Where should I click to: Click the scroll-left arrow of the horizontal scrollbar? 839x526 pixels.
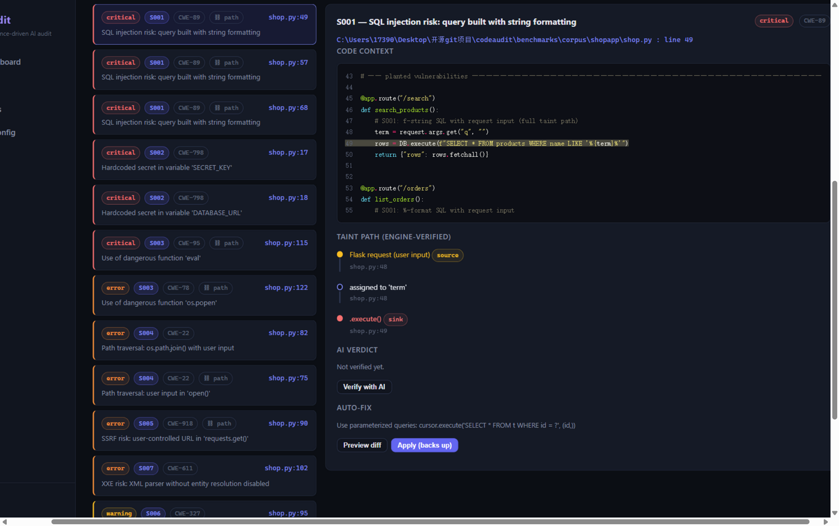4,522
